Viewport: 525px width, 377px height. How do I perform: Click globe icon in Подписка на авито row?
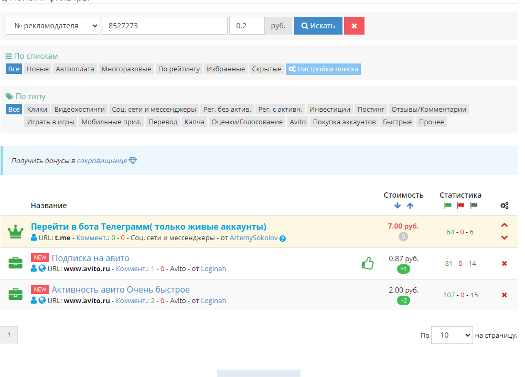point(42,268)
